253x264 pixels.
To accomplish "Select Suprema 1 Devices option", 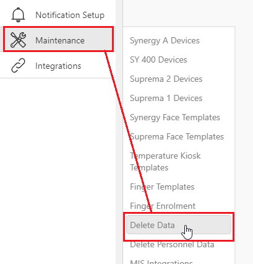I will pyautogui.click(x=166, y=98).
